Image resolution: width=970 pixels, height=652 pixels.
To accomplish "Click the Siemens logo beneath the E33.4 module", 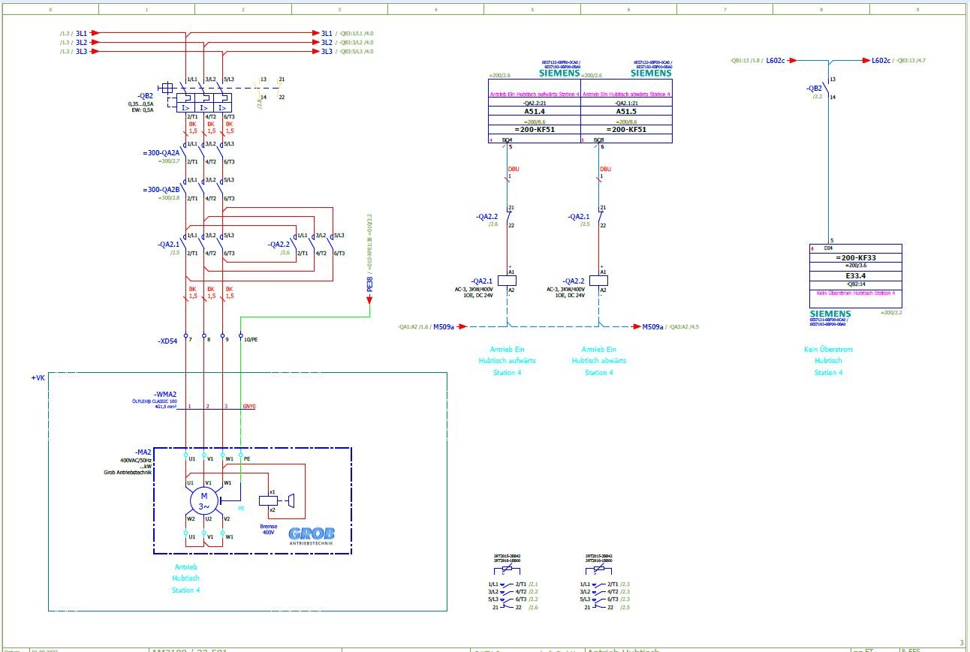I will pos(830,314).
